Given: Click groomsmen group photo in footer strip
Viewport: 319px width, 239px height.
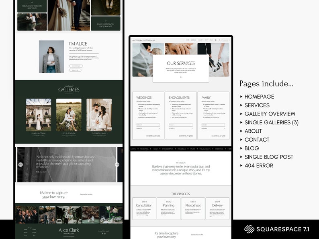Looking at the screenshot, I should (x=27, y=215).
